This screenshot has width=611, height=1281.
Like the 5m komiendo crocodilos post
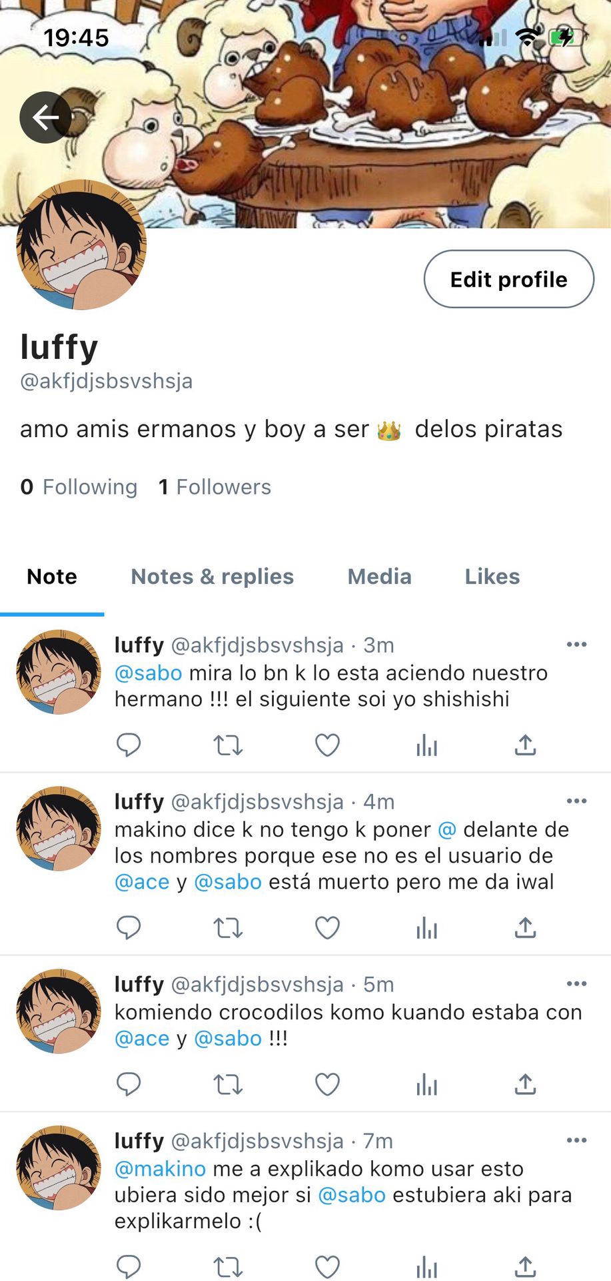327,1084
